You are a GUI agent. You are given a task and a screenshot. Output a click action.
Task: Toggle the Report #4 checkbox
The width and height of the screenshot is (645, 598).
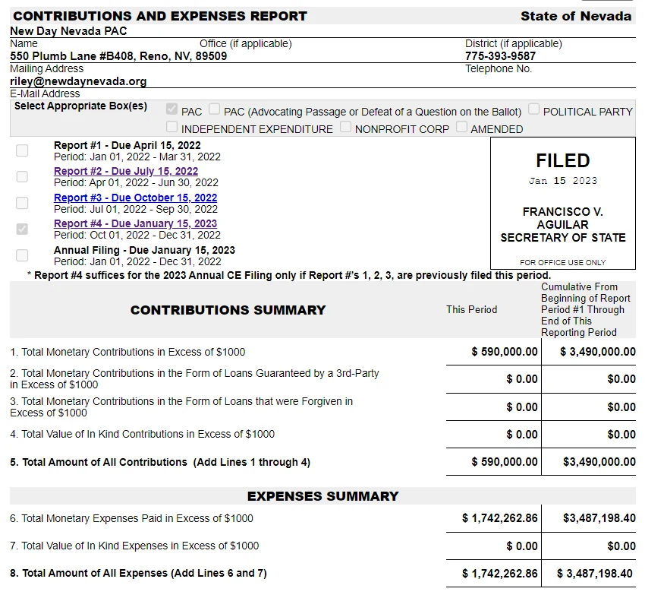(22, 229)
